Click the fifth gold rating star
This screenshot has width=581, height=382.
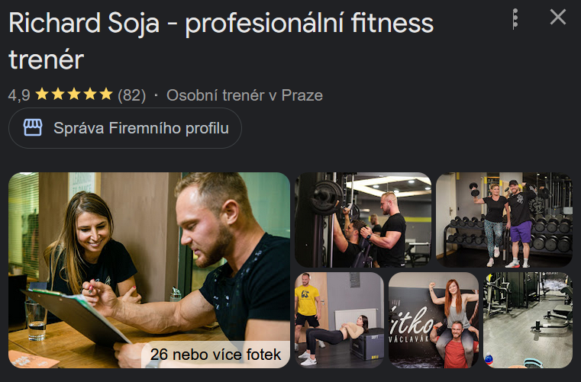[x=106, y=94]
